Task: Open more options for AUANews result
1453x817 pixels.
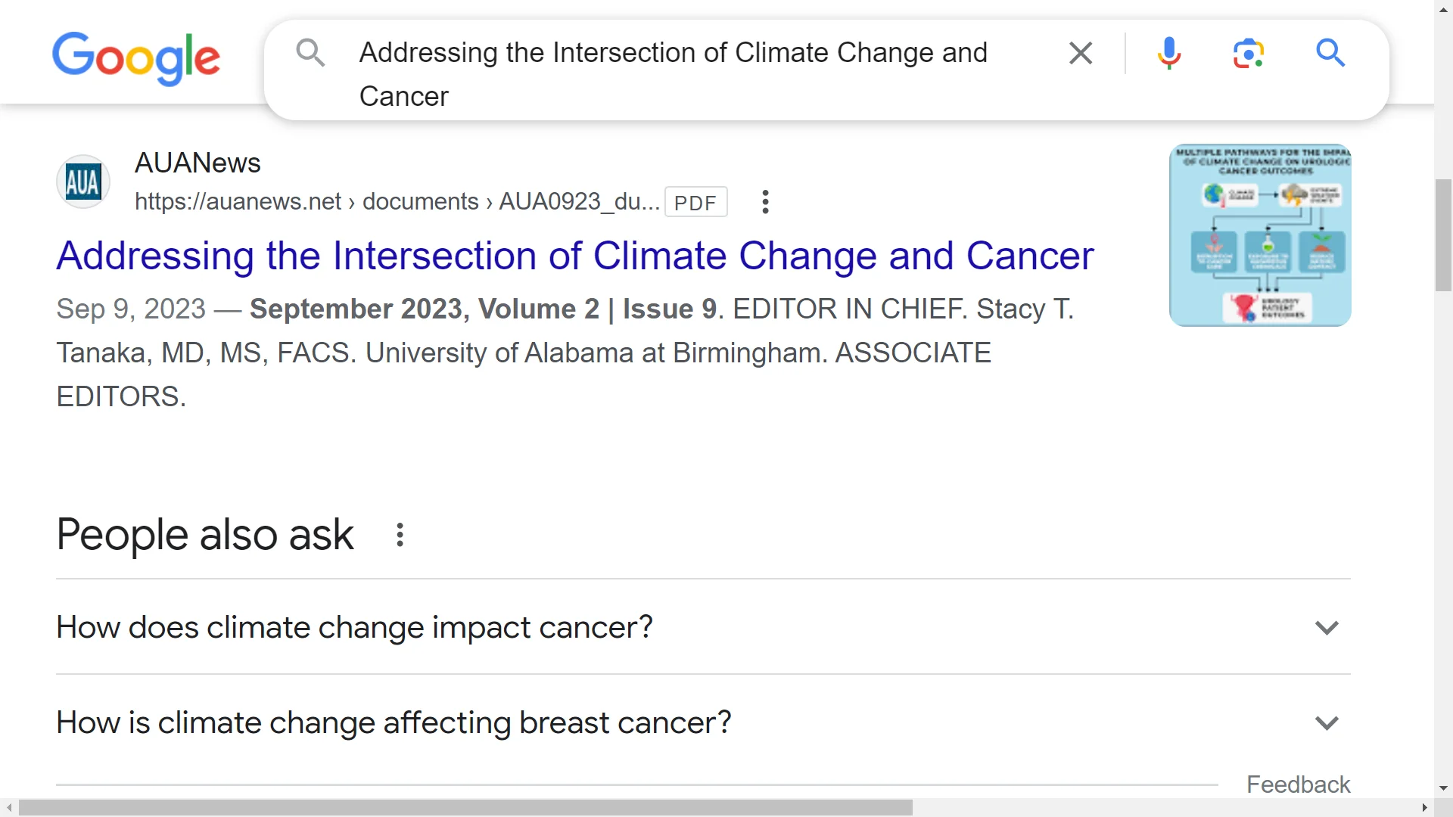Action: point(766,202)
